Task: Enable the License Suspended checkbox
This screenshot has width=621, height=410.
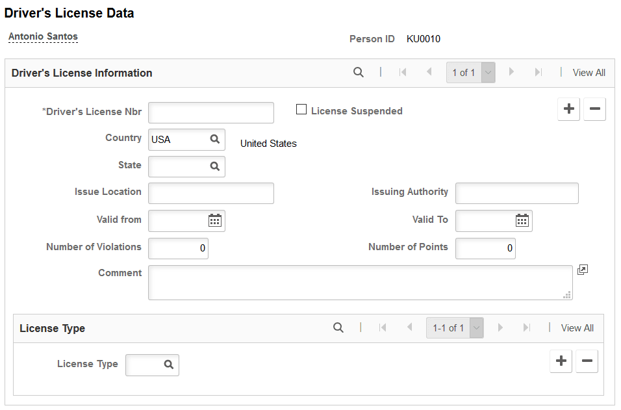Action: tap(301, 109)
